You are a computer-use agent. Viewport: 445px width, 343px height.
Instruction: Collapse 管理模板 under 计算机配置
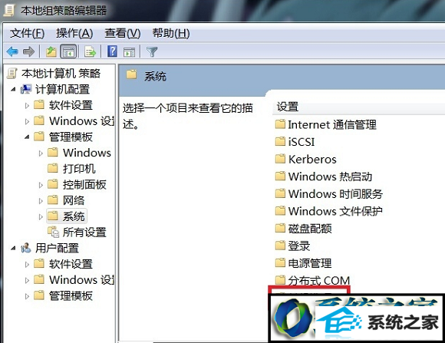pyautogui.click(x=27, y=137)
